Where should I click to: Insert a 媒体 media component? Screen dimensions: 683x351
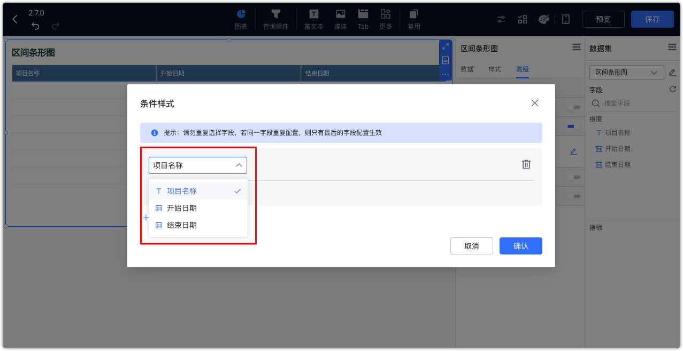[340, 19]
